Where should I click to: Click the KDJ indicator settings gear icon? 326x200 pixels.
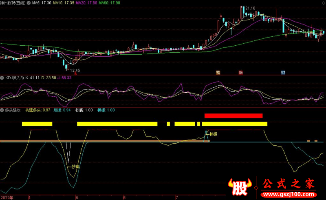coord(2,77)
